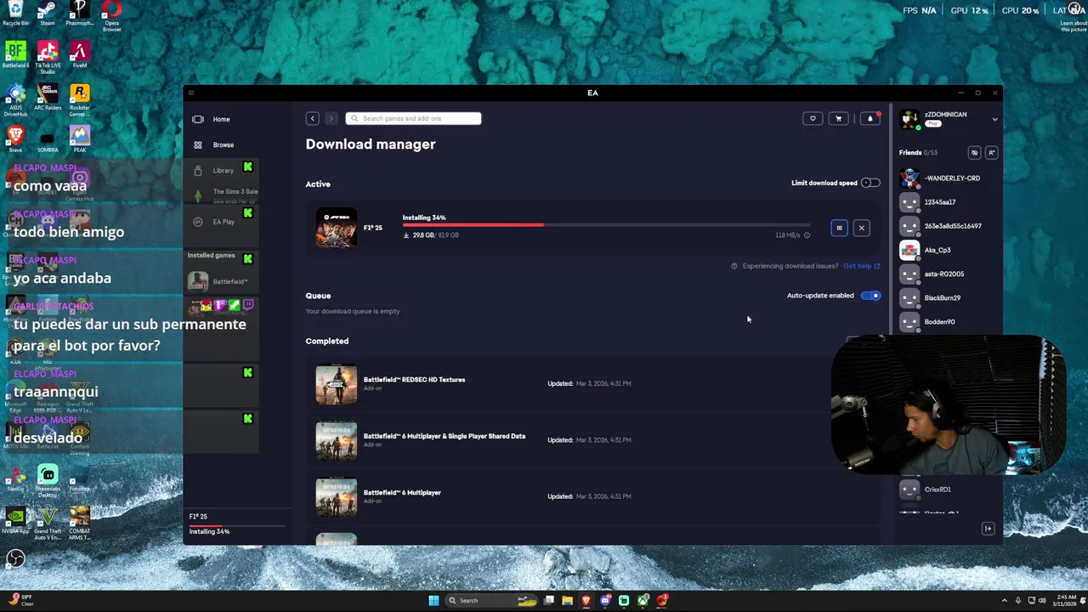Open Streamlabs Desktop shortcut
Viewport: 1088px width, 612px height.
[x=48, y=480]
